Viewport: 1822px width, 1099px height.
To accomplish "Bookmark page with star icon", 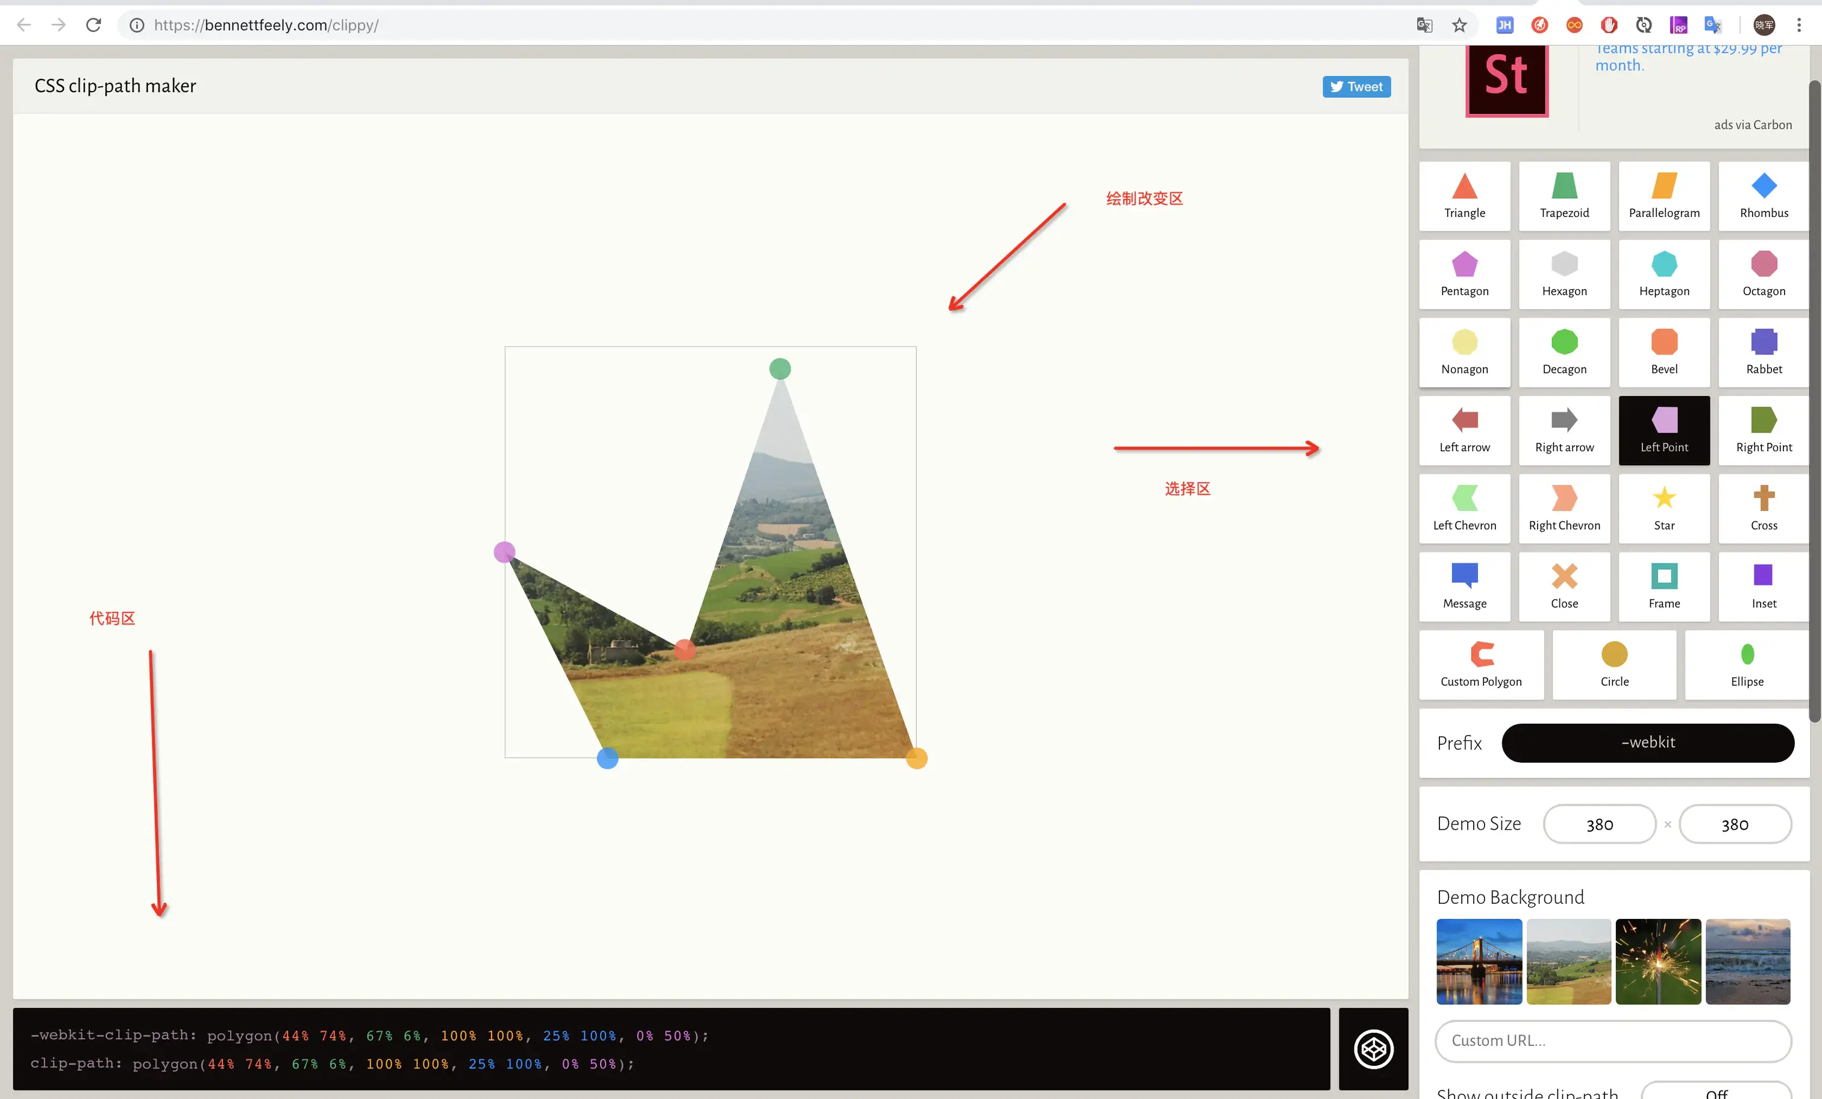I will (1459, 25).
